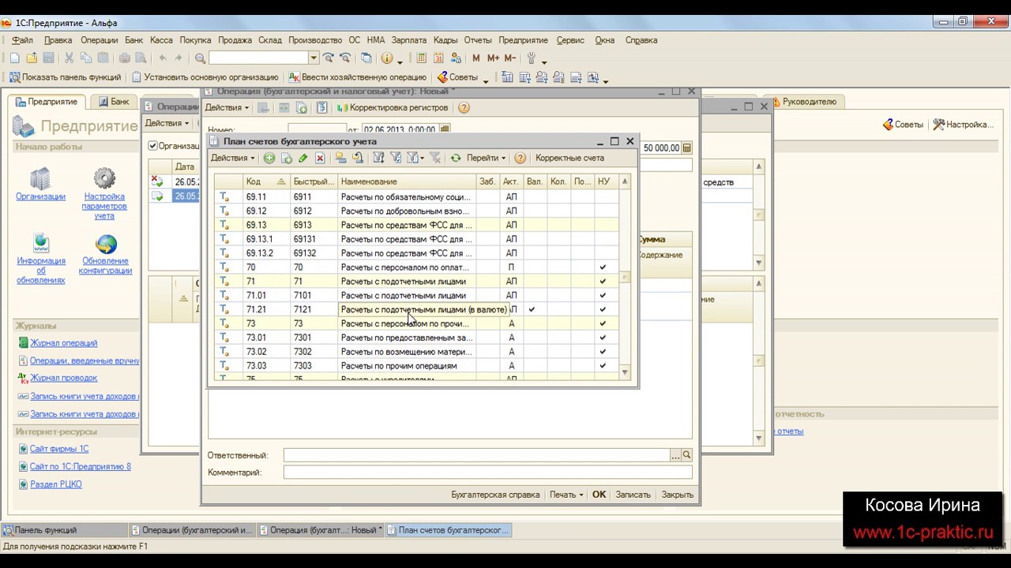Expand the search field dropdown arrow
The height and width of the screenshot is (568, 1011).
coord(314,58)
